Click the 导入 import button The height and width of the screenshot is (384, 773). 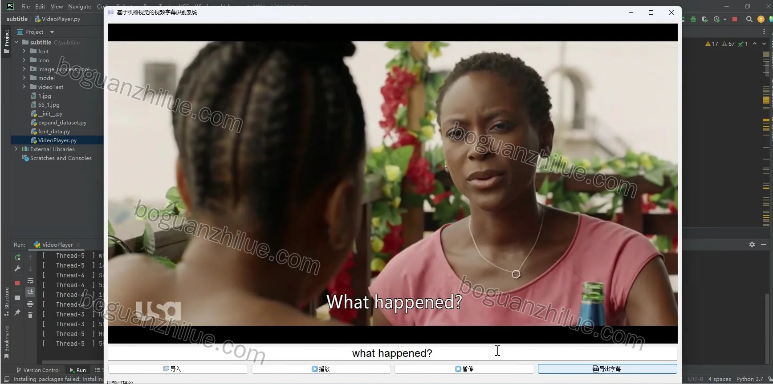click(178, 369)
